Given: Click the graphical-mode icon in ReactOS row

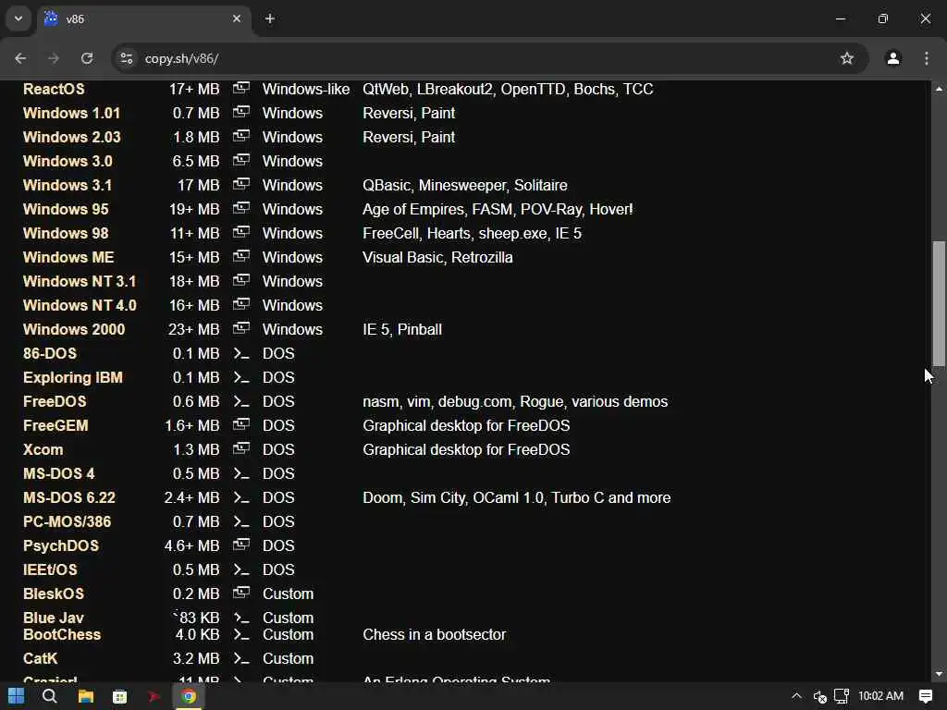Looking at the screenshot, I should [x=241, y=88].
